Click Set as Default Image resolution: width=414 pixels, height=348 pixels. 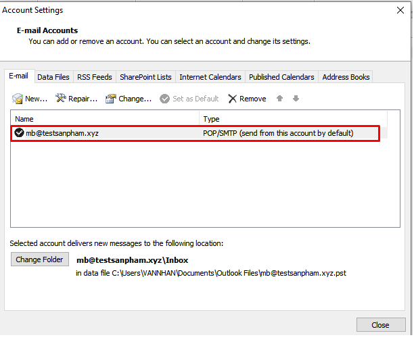point(189,99)
